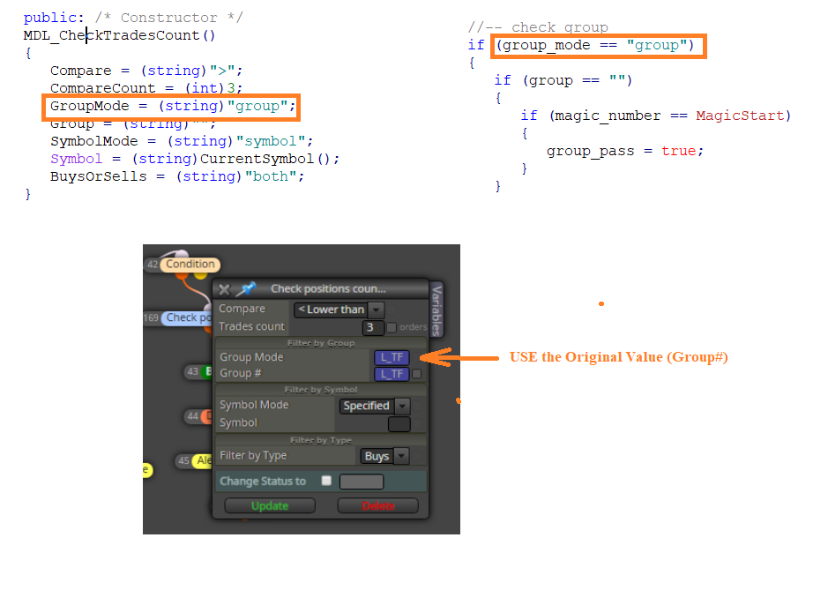Open the Variables side tab
The width and height of the screenshot is (828, 590).
pyautogui.click(x=436, y=310)
